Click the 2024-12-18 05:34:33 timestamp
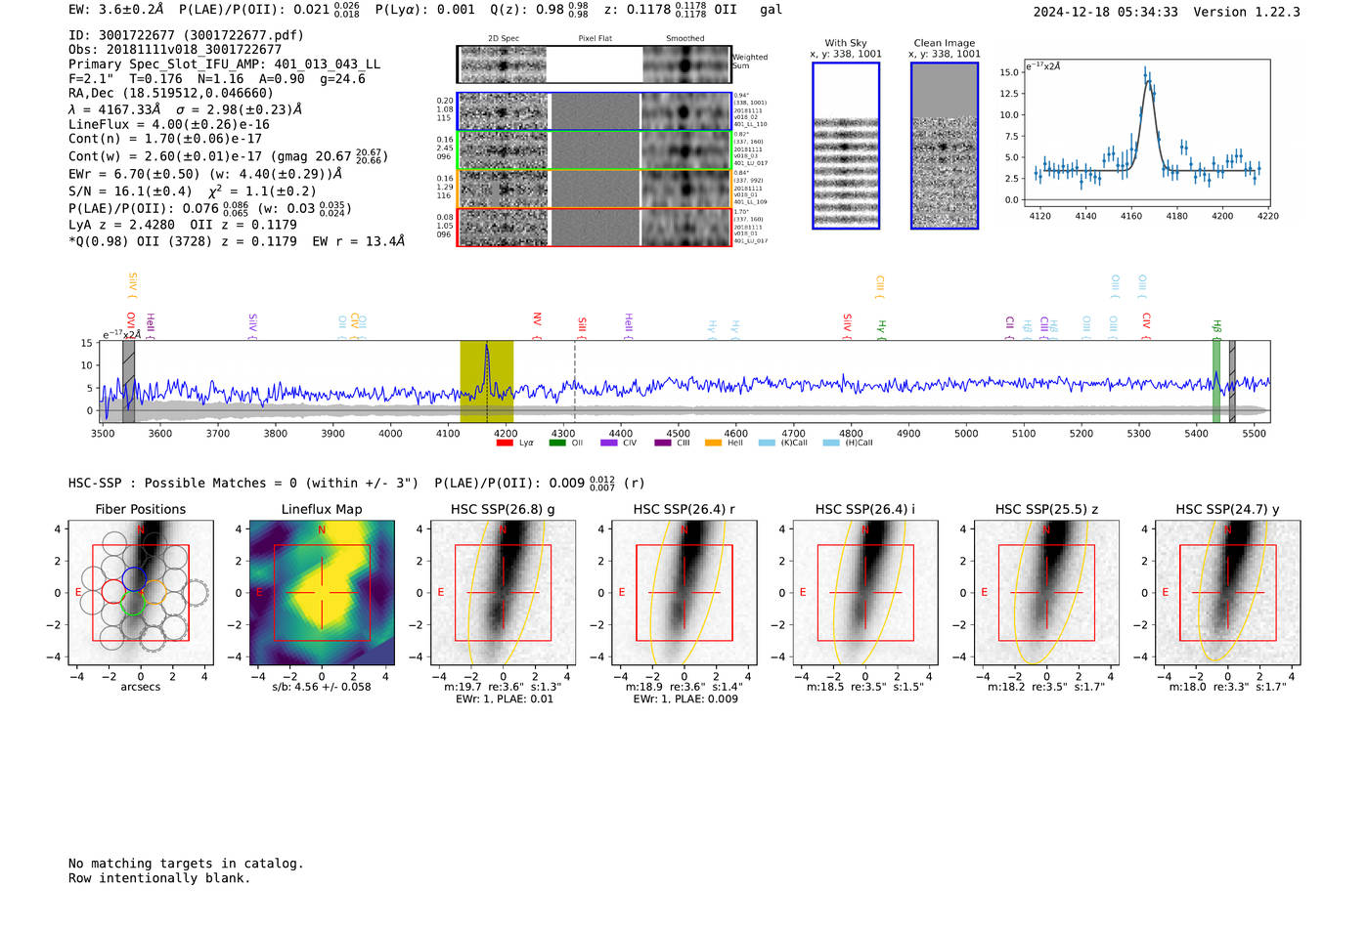 pos(1106,12)
